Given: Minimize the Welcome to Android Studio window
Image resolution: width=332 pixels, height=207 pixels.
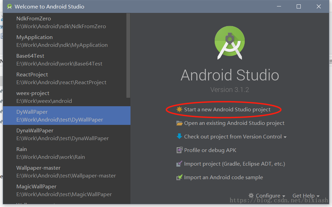Looking at the screenshot, I should 279,6.
